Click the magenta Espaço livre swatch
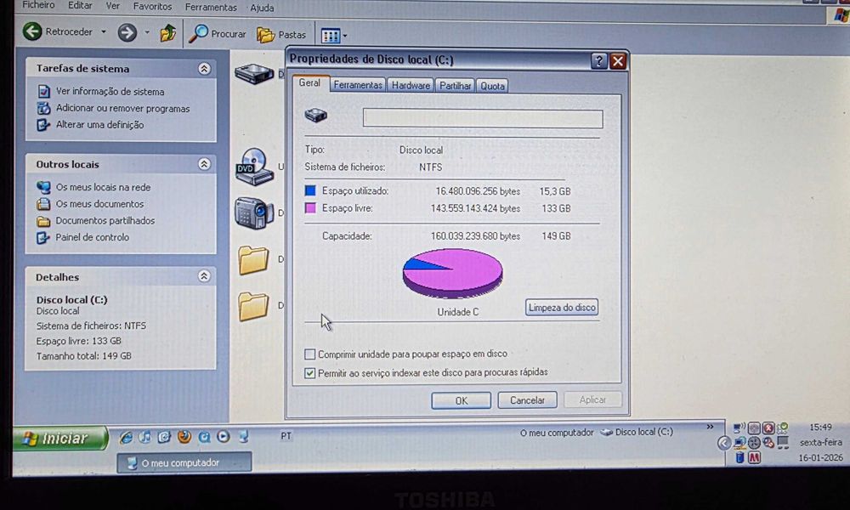Viewport: 850px width, 510px height. [310, 207]
